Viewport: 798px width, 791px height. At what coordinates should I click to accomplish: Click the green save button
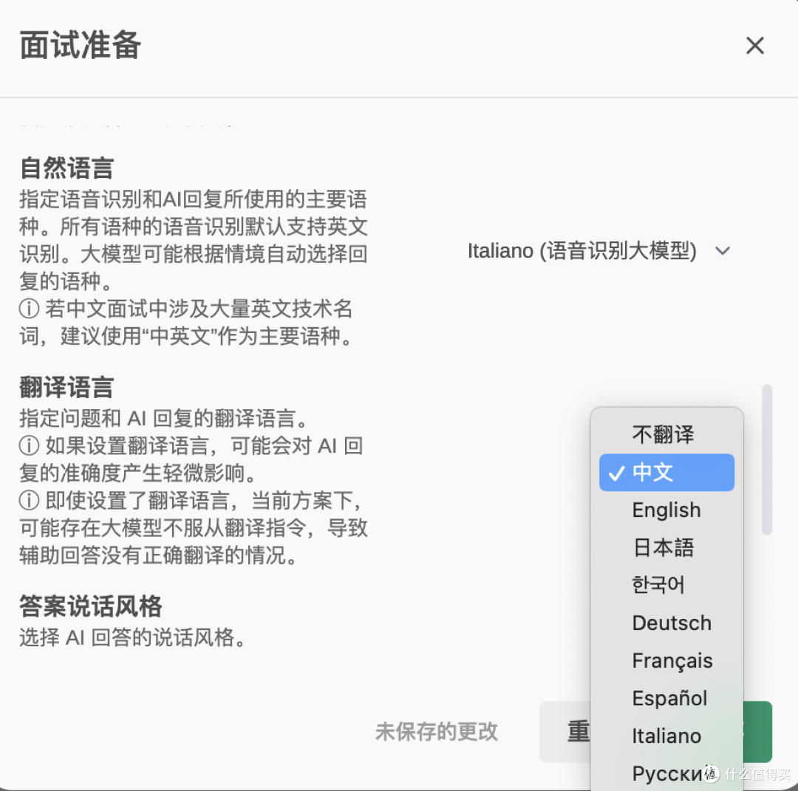758,731
